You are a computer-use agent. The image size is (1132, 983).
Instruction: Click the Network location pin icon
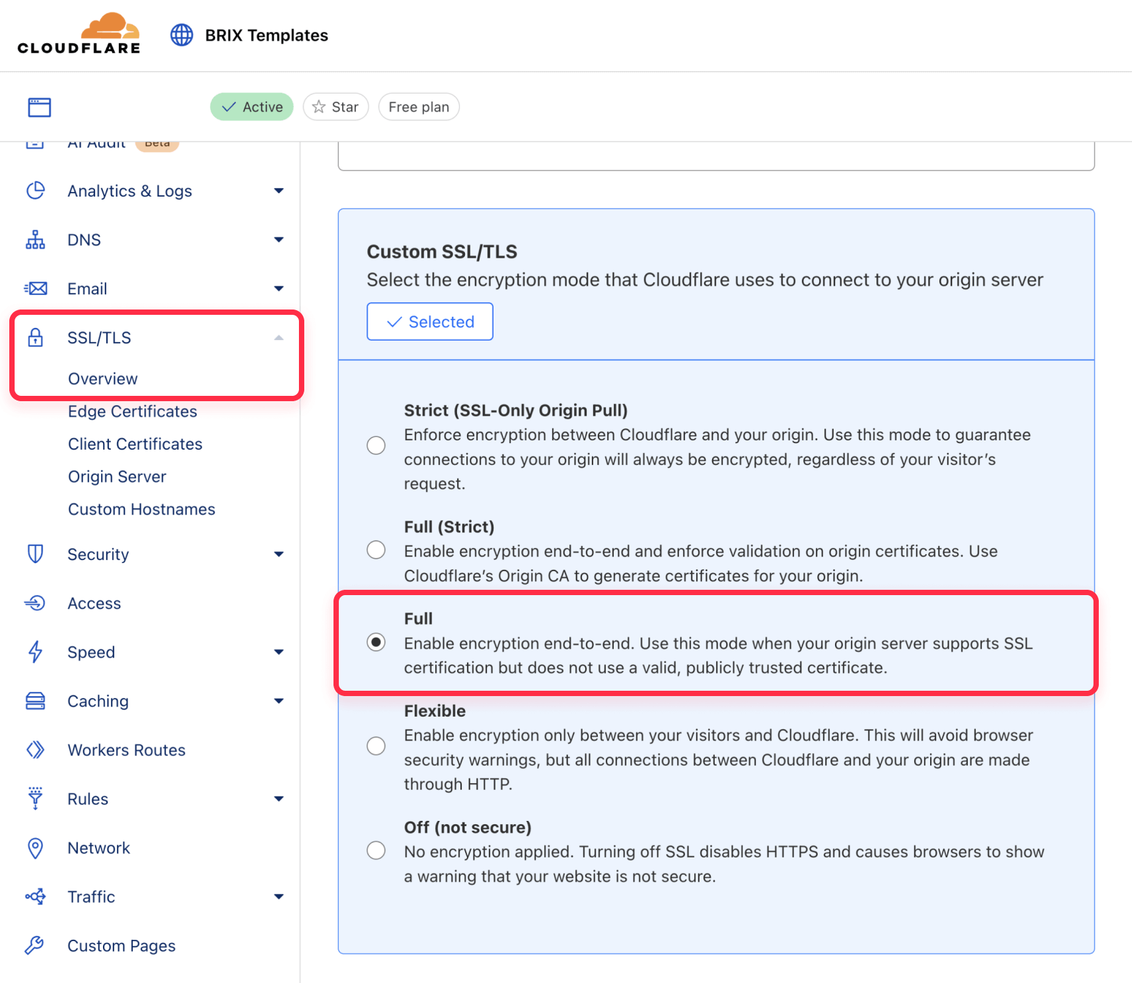[x=35, y=848]
